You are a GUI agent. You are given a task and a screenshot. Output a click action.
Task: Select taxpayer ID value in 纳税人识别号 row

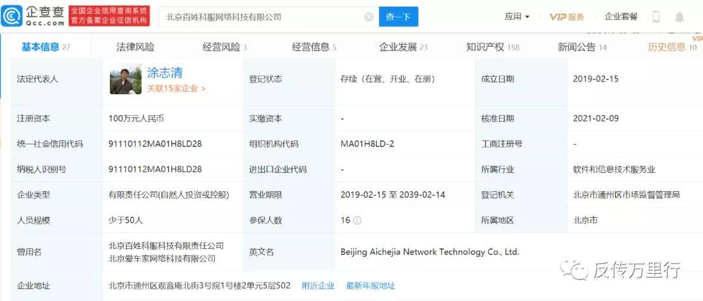click(155, 169)
